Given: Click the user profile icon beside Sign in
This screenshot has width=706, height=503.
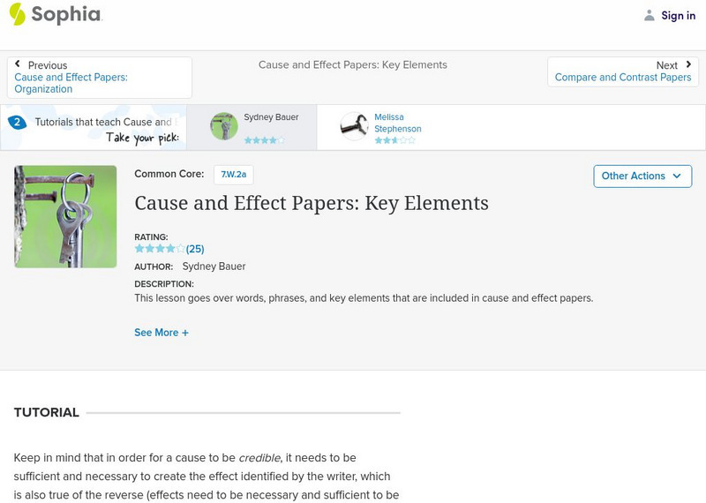Looking at the screenshot, I should 650,15.
